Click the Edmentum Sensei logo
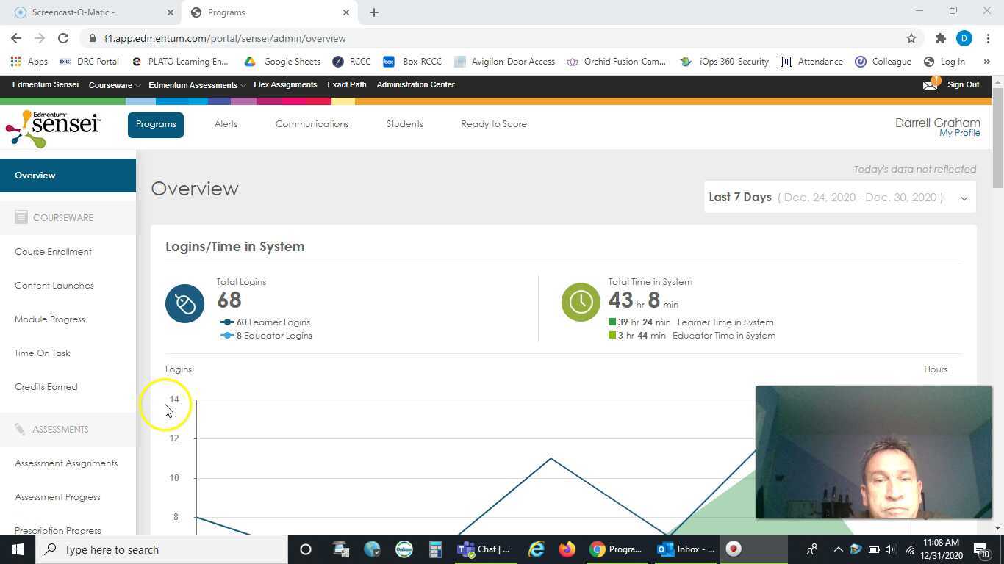 pyautogui.click(x=53, y=129)
